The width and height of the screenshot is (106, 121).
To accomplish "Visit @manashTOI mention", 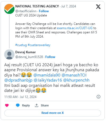I will [74, 75].
